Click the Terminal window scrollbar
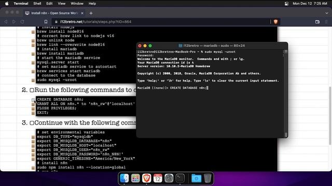Viewport: 332px width, 186px height. [x=286, y=93]
